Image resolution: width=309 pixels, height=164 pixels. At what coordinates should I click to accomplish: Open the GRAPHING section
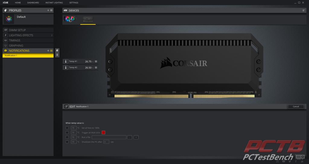(28, 45)
